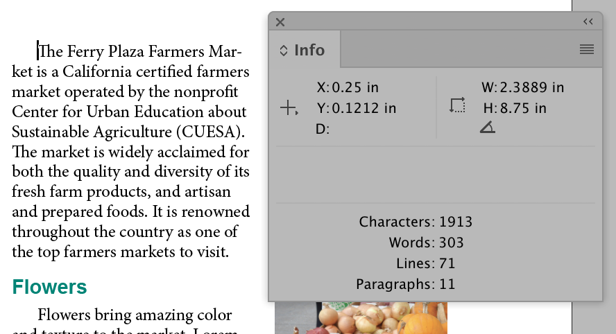Select the Info tab
616x334 pixels.
pos(305,50)
